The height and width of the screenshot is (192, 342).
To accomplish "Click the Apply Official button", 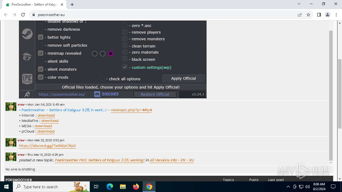I will pyautogui.click(x=184, y=78).
